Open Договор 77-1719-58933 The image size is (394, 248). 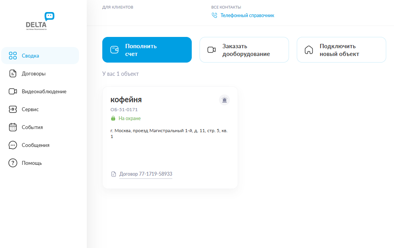pos(146,174)
